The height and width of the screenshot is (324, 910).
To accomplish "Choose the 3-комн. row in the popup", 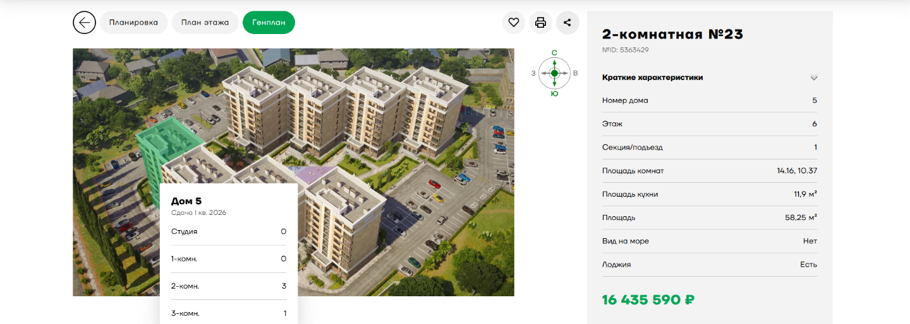I will tap(228, 313).
